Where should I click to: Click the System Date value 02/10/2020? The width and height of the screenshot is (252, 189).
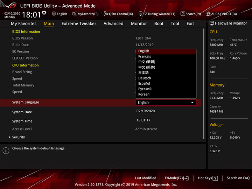click(x=146, y=111)
